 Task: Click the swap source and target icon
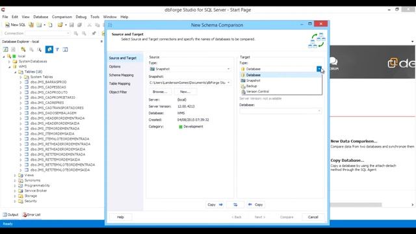[235, 205]
